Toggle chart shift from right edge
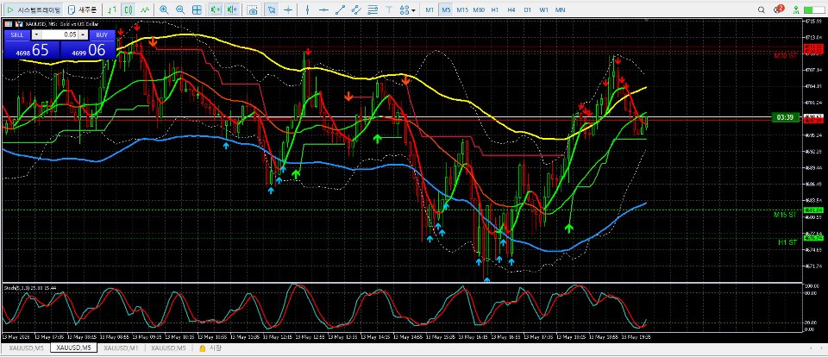 [231, 9]
